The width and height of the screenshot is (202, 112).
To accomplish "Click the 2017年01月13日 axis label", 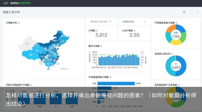I will point(115,68).
